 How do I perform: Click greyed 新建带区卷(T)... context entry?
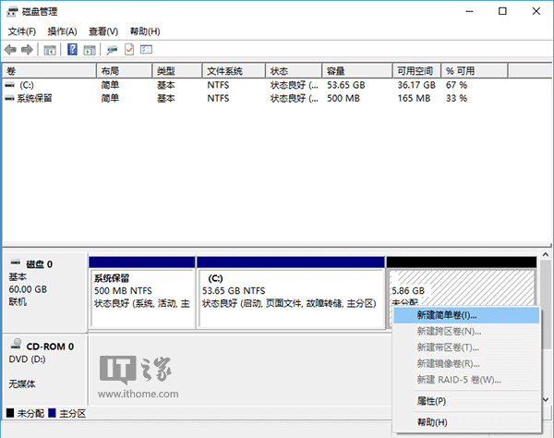click(466, 347)
